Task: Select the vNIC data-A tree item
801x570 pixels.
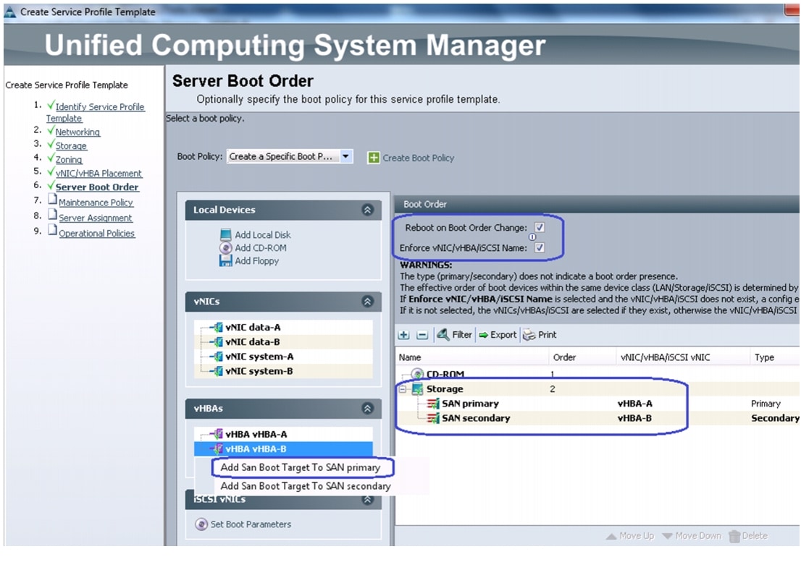Action: [253, 327]
